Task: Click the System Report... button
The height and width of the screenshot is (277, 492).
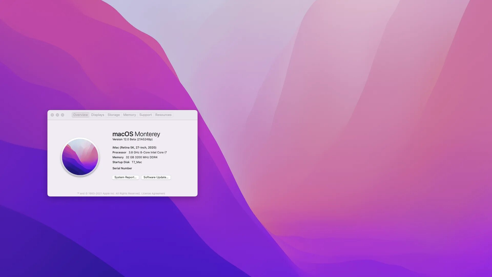Action: coord(125,177)
